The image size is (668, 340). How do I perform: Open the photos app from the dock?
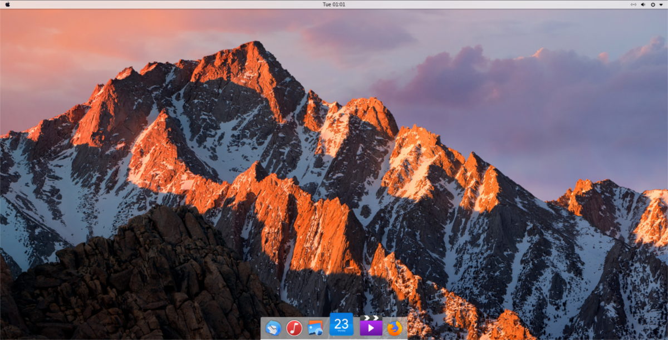point(315,328)
